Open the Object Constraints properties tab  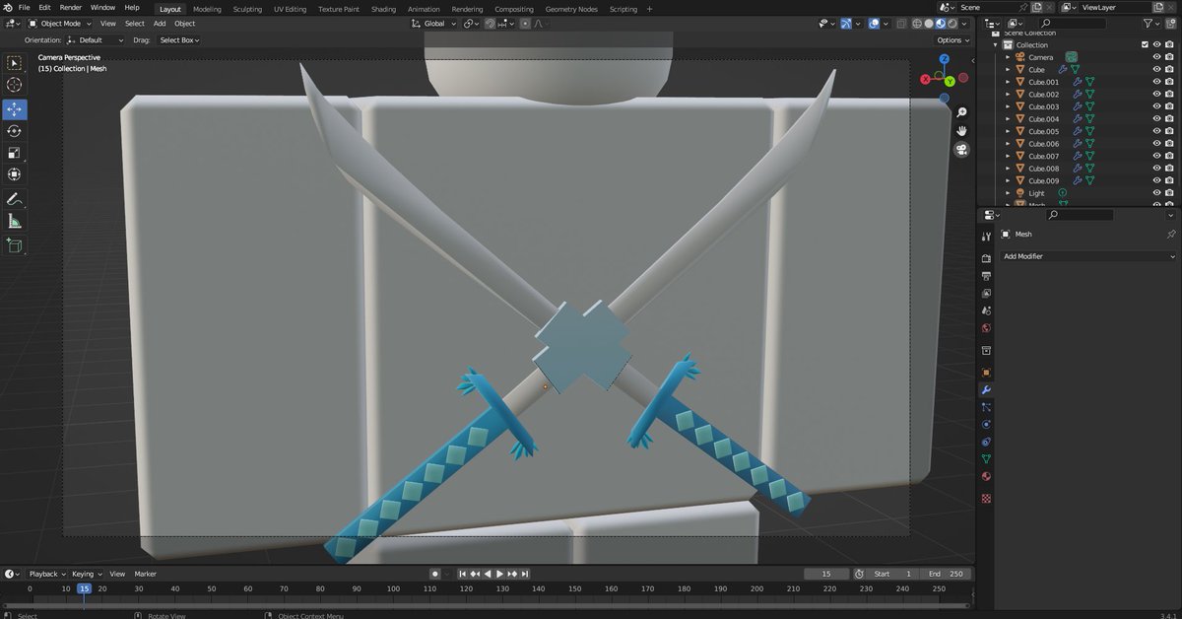986,442
